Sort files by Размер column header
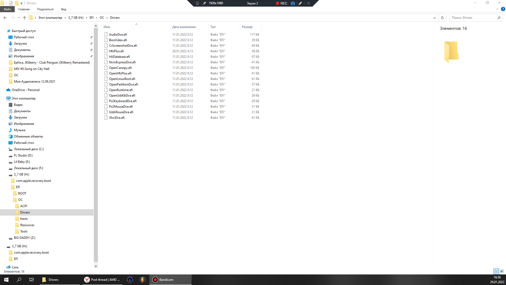Image resolution: width=506 pixels, height=285 pixels. click(247, 27)
